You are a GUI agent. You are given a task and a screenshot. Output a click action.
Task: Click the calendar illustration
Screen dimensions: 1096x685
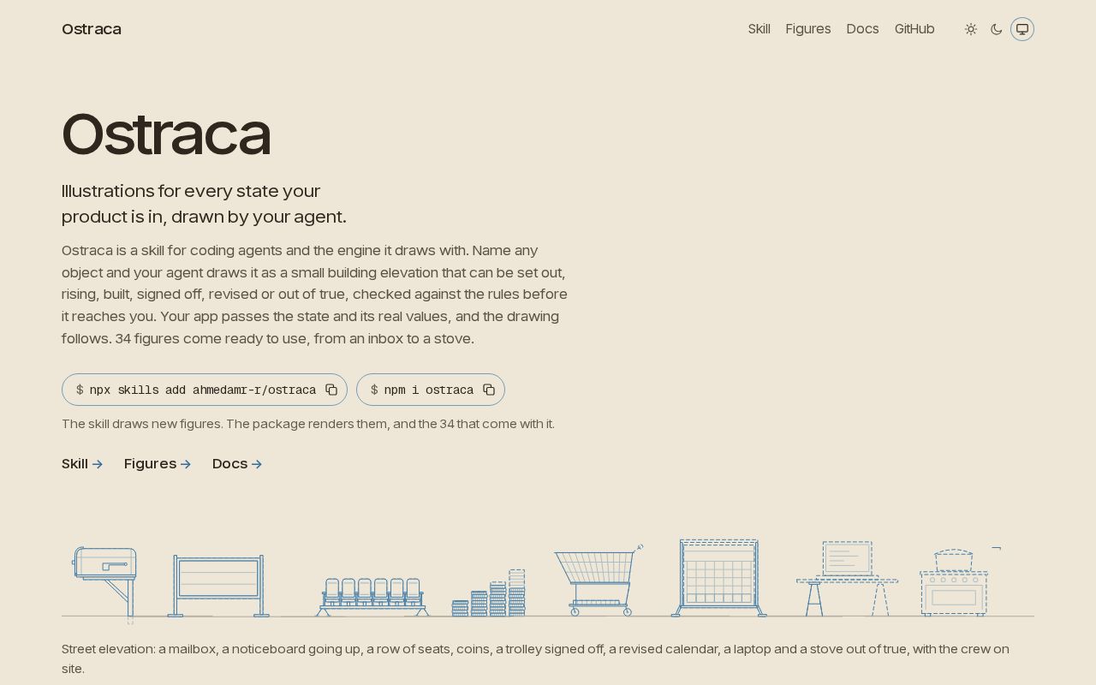click(x=719, y=578)
